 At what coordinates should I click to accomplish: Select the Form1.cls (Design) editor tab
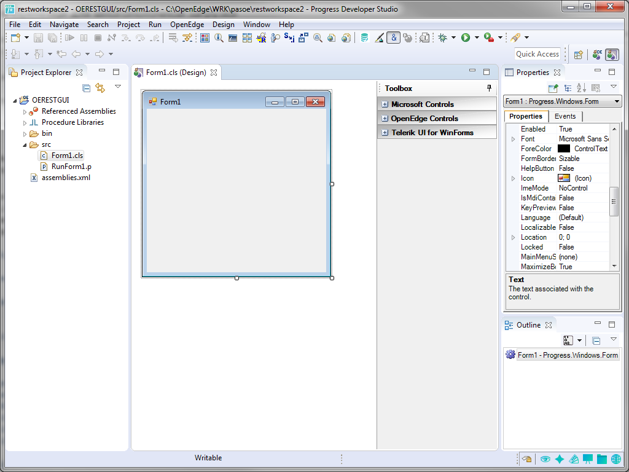click(x=176, y=73)
